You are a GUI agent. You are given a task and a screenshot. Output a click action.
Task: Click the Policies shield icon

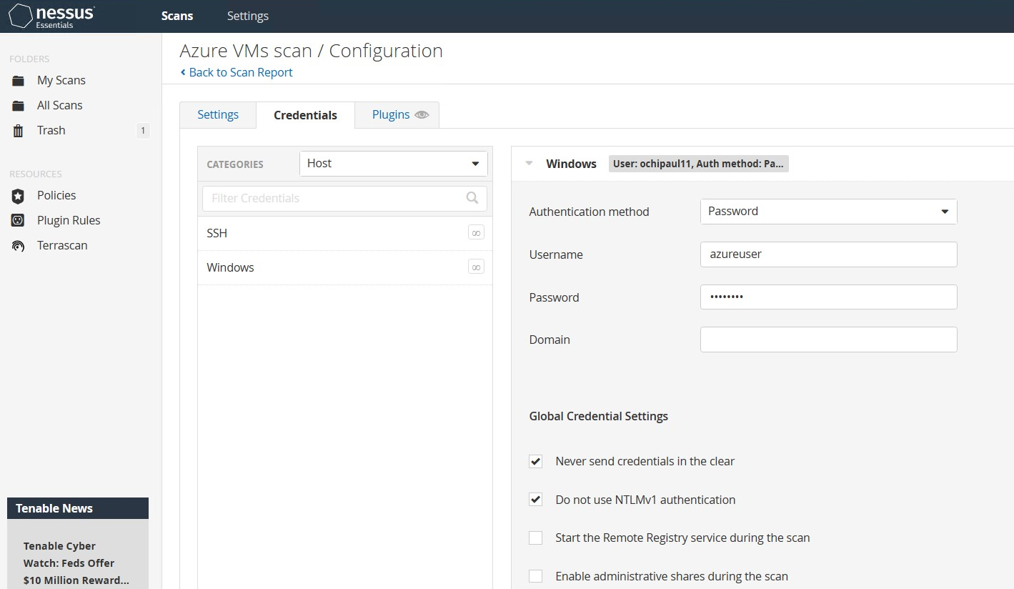(19, 196)
